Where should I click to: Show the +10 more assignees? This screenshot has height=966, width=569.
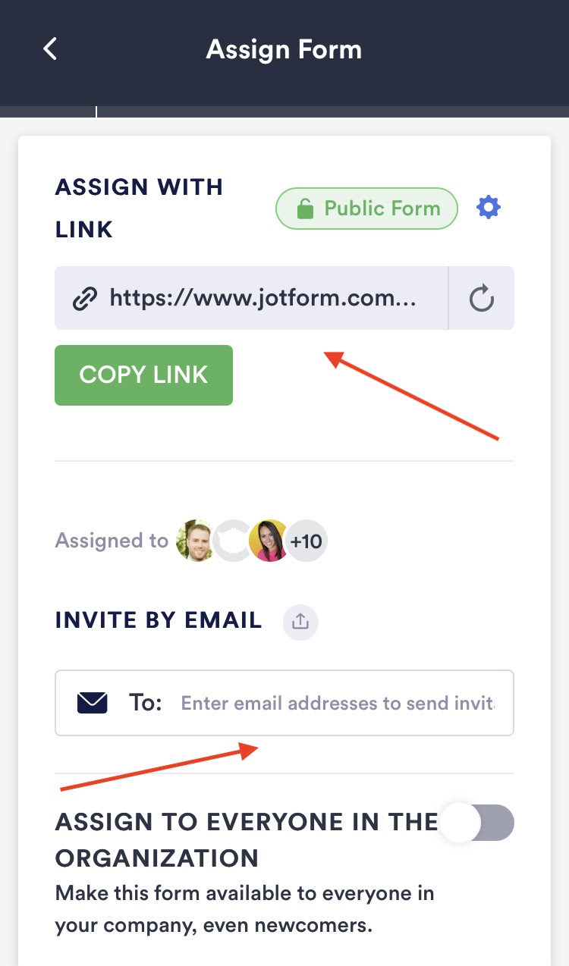pyautogui.click(x=307, y=541)
